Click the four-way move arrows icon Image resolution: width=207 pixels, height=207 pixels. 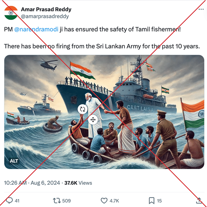coord(93,120)
